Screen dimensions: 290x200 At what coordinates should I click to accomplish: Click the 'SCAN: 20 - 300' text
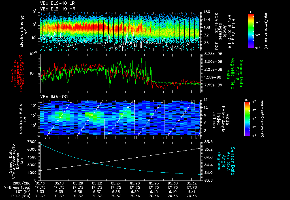tap(217, 31)
